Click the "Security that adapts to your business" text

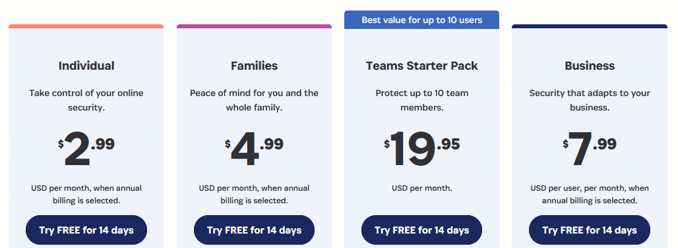tap(590, 100)
